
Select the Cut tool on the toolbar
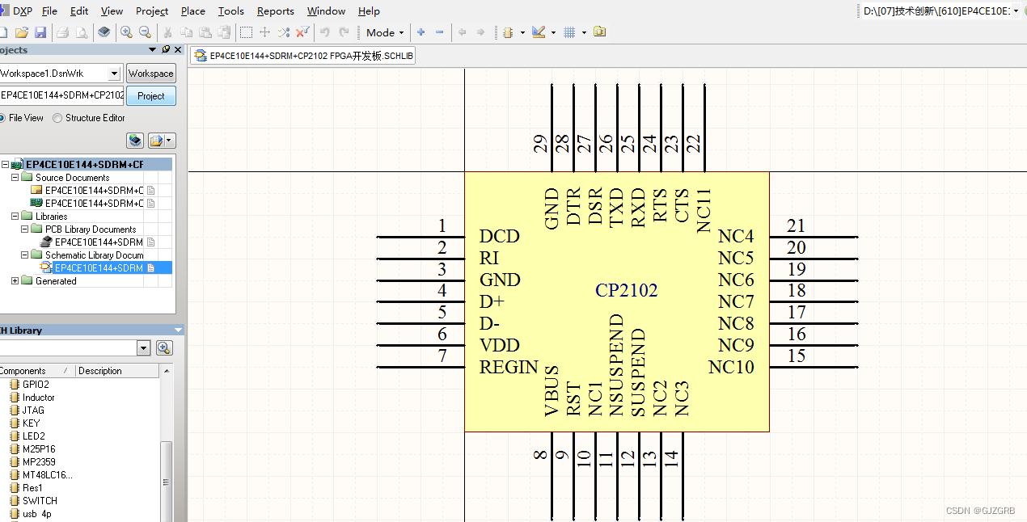click(168, 32)
